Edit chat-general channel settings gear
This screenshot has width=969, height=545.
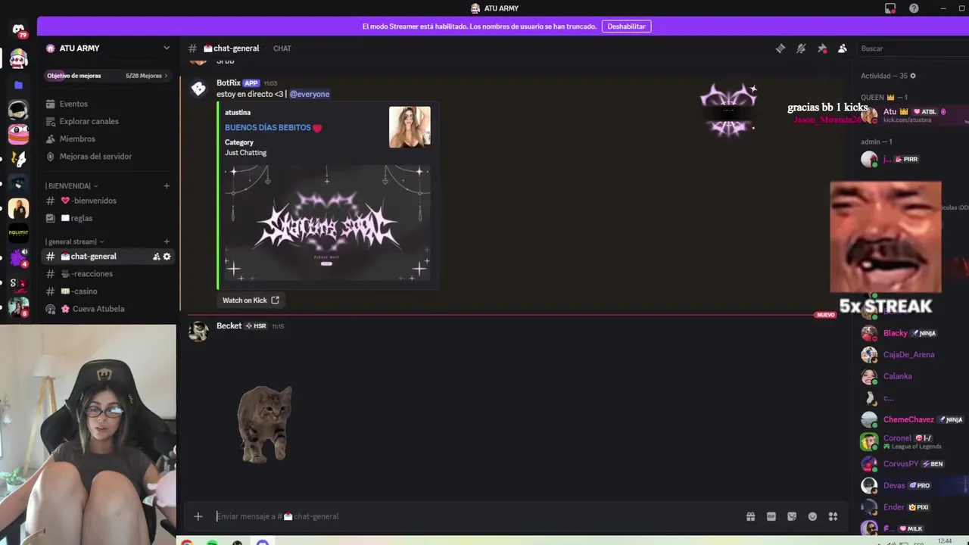click(x=167, y=257)
